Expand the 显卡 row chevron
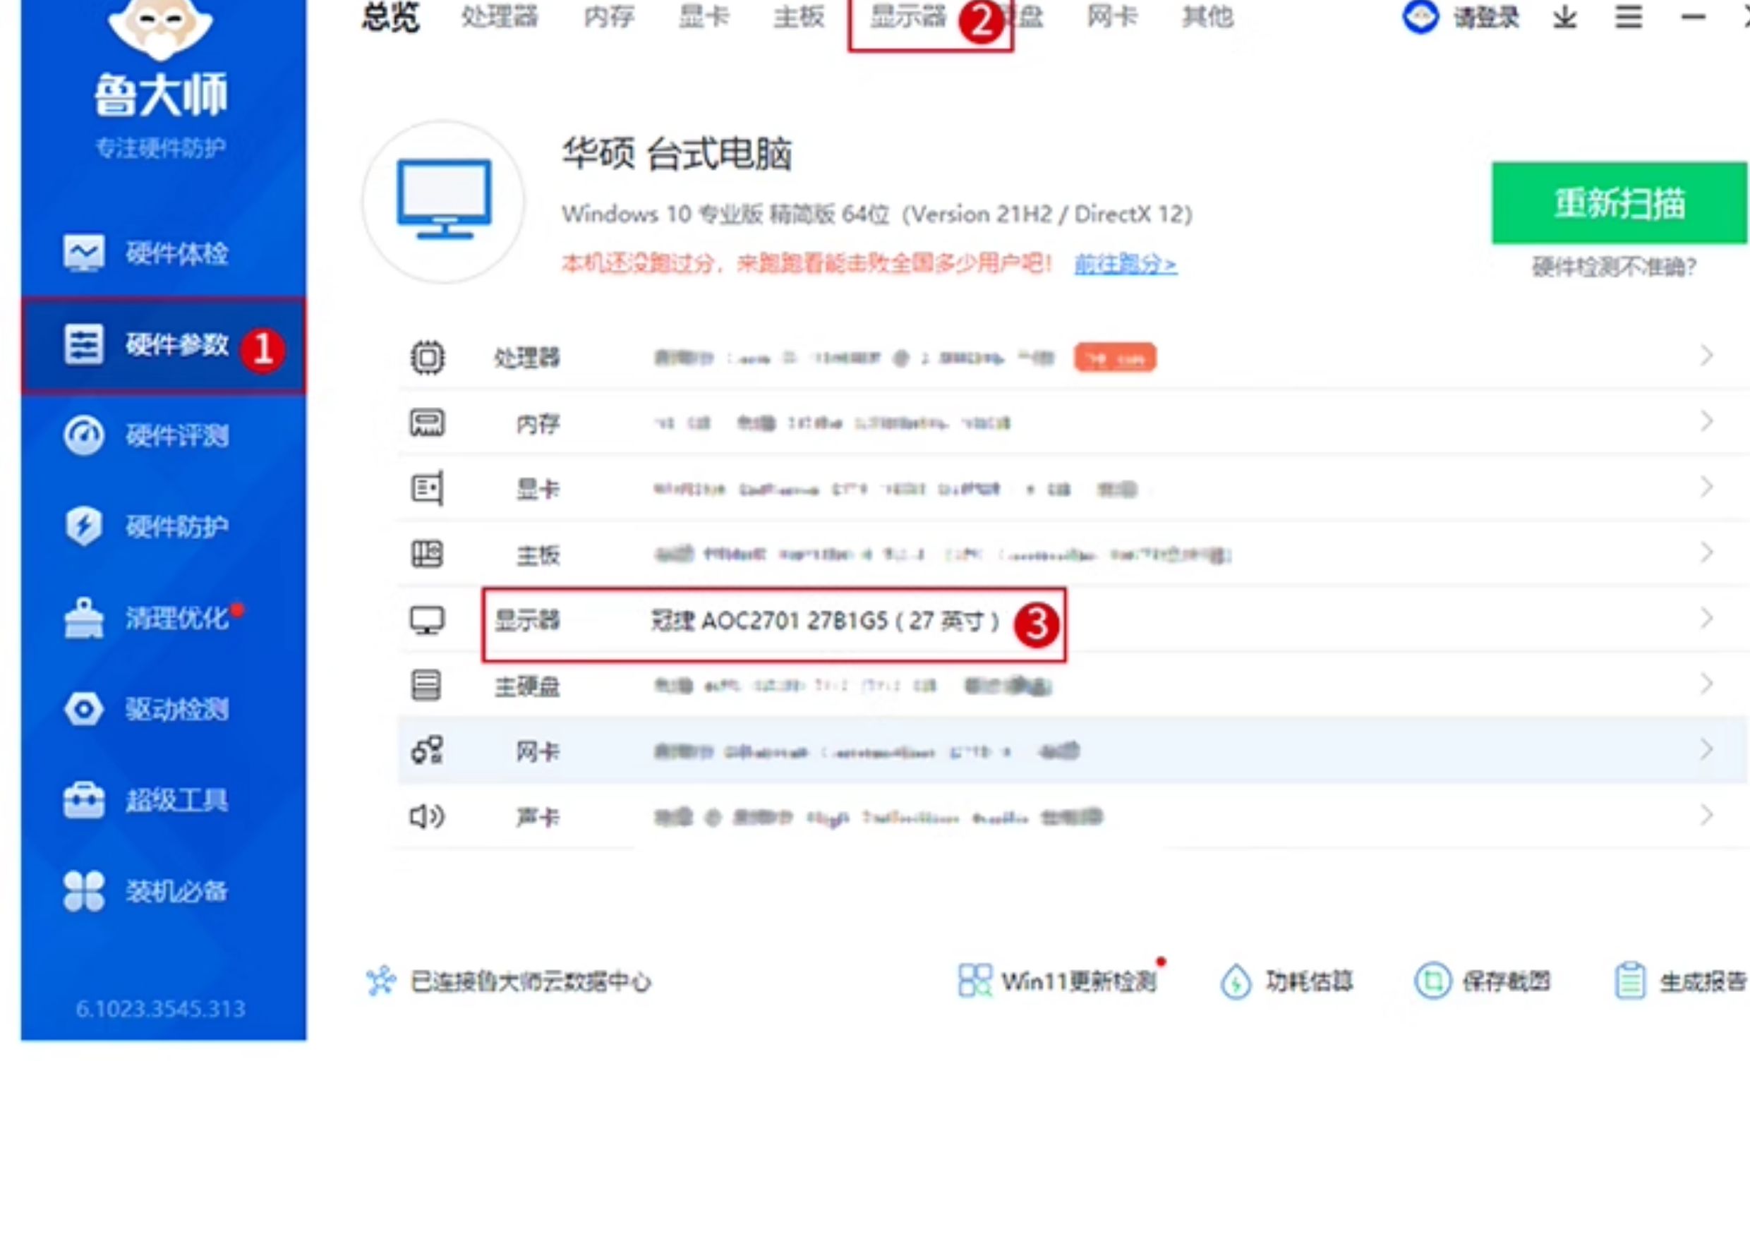This screenshot has width=1750, height=1236. point(1706,487)
